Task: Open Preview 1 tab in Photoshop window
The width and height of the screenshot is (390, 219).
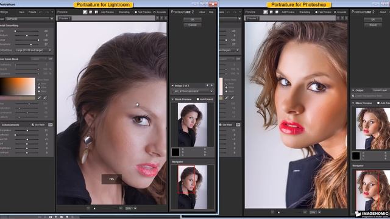Action: pyautogui.click(x=252, y=18)
